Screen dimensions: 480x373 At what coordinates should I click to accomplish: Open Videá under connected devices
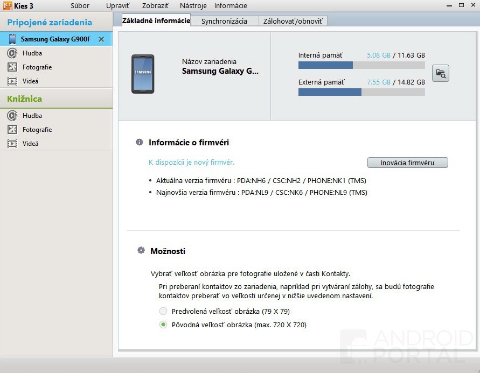(30, 81)
